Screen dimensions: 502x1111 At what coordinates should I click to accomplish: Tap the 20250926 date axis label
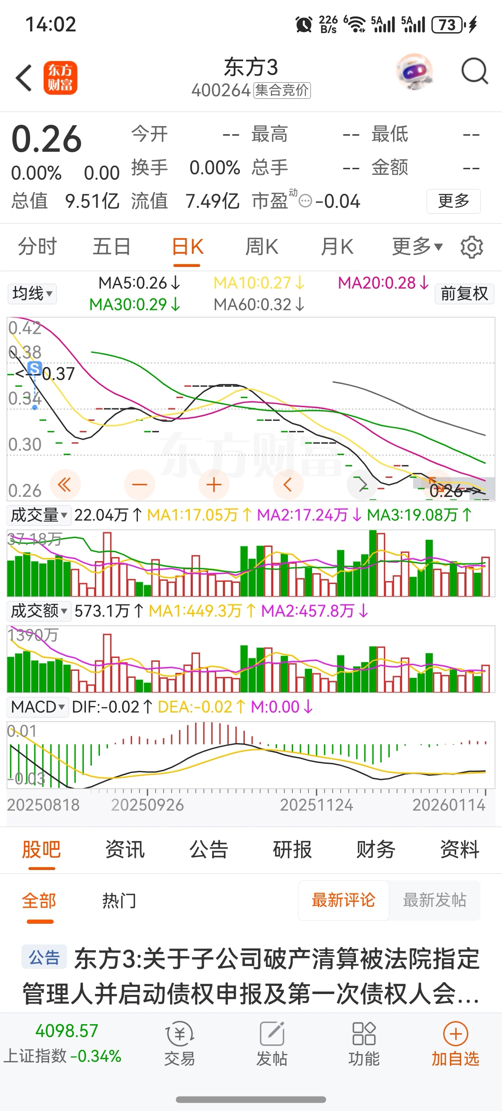[x=147, y=805]
